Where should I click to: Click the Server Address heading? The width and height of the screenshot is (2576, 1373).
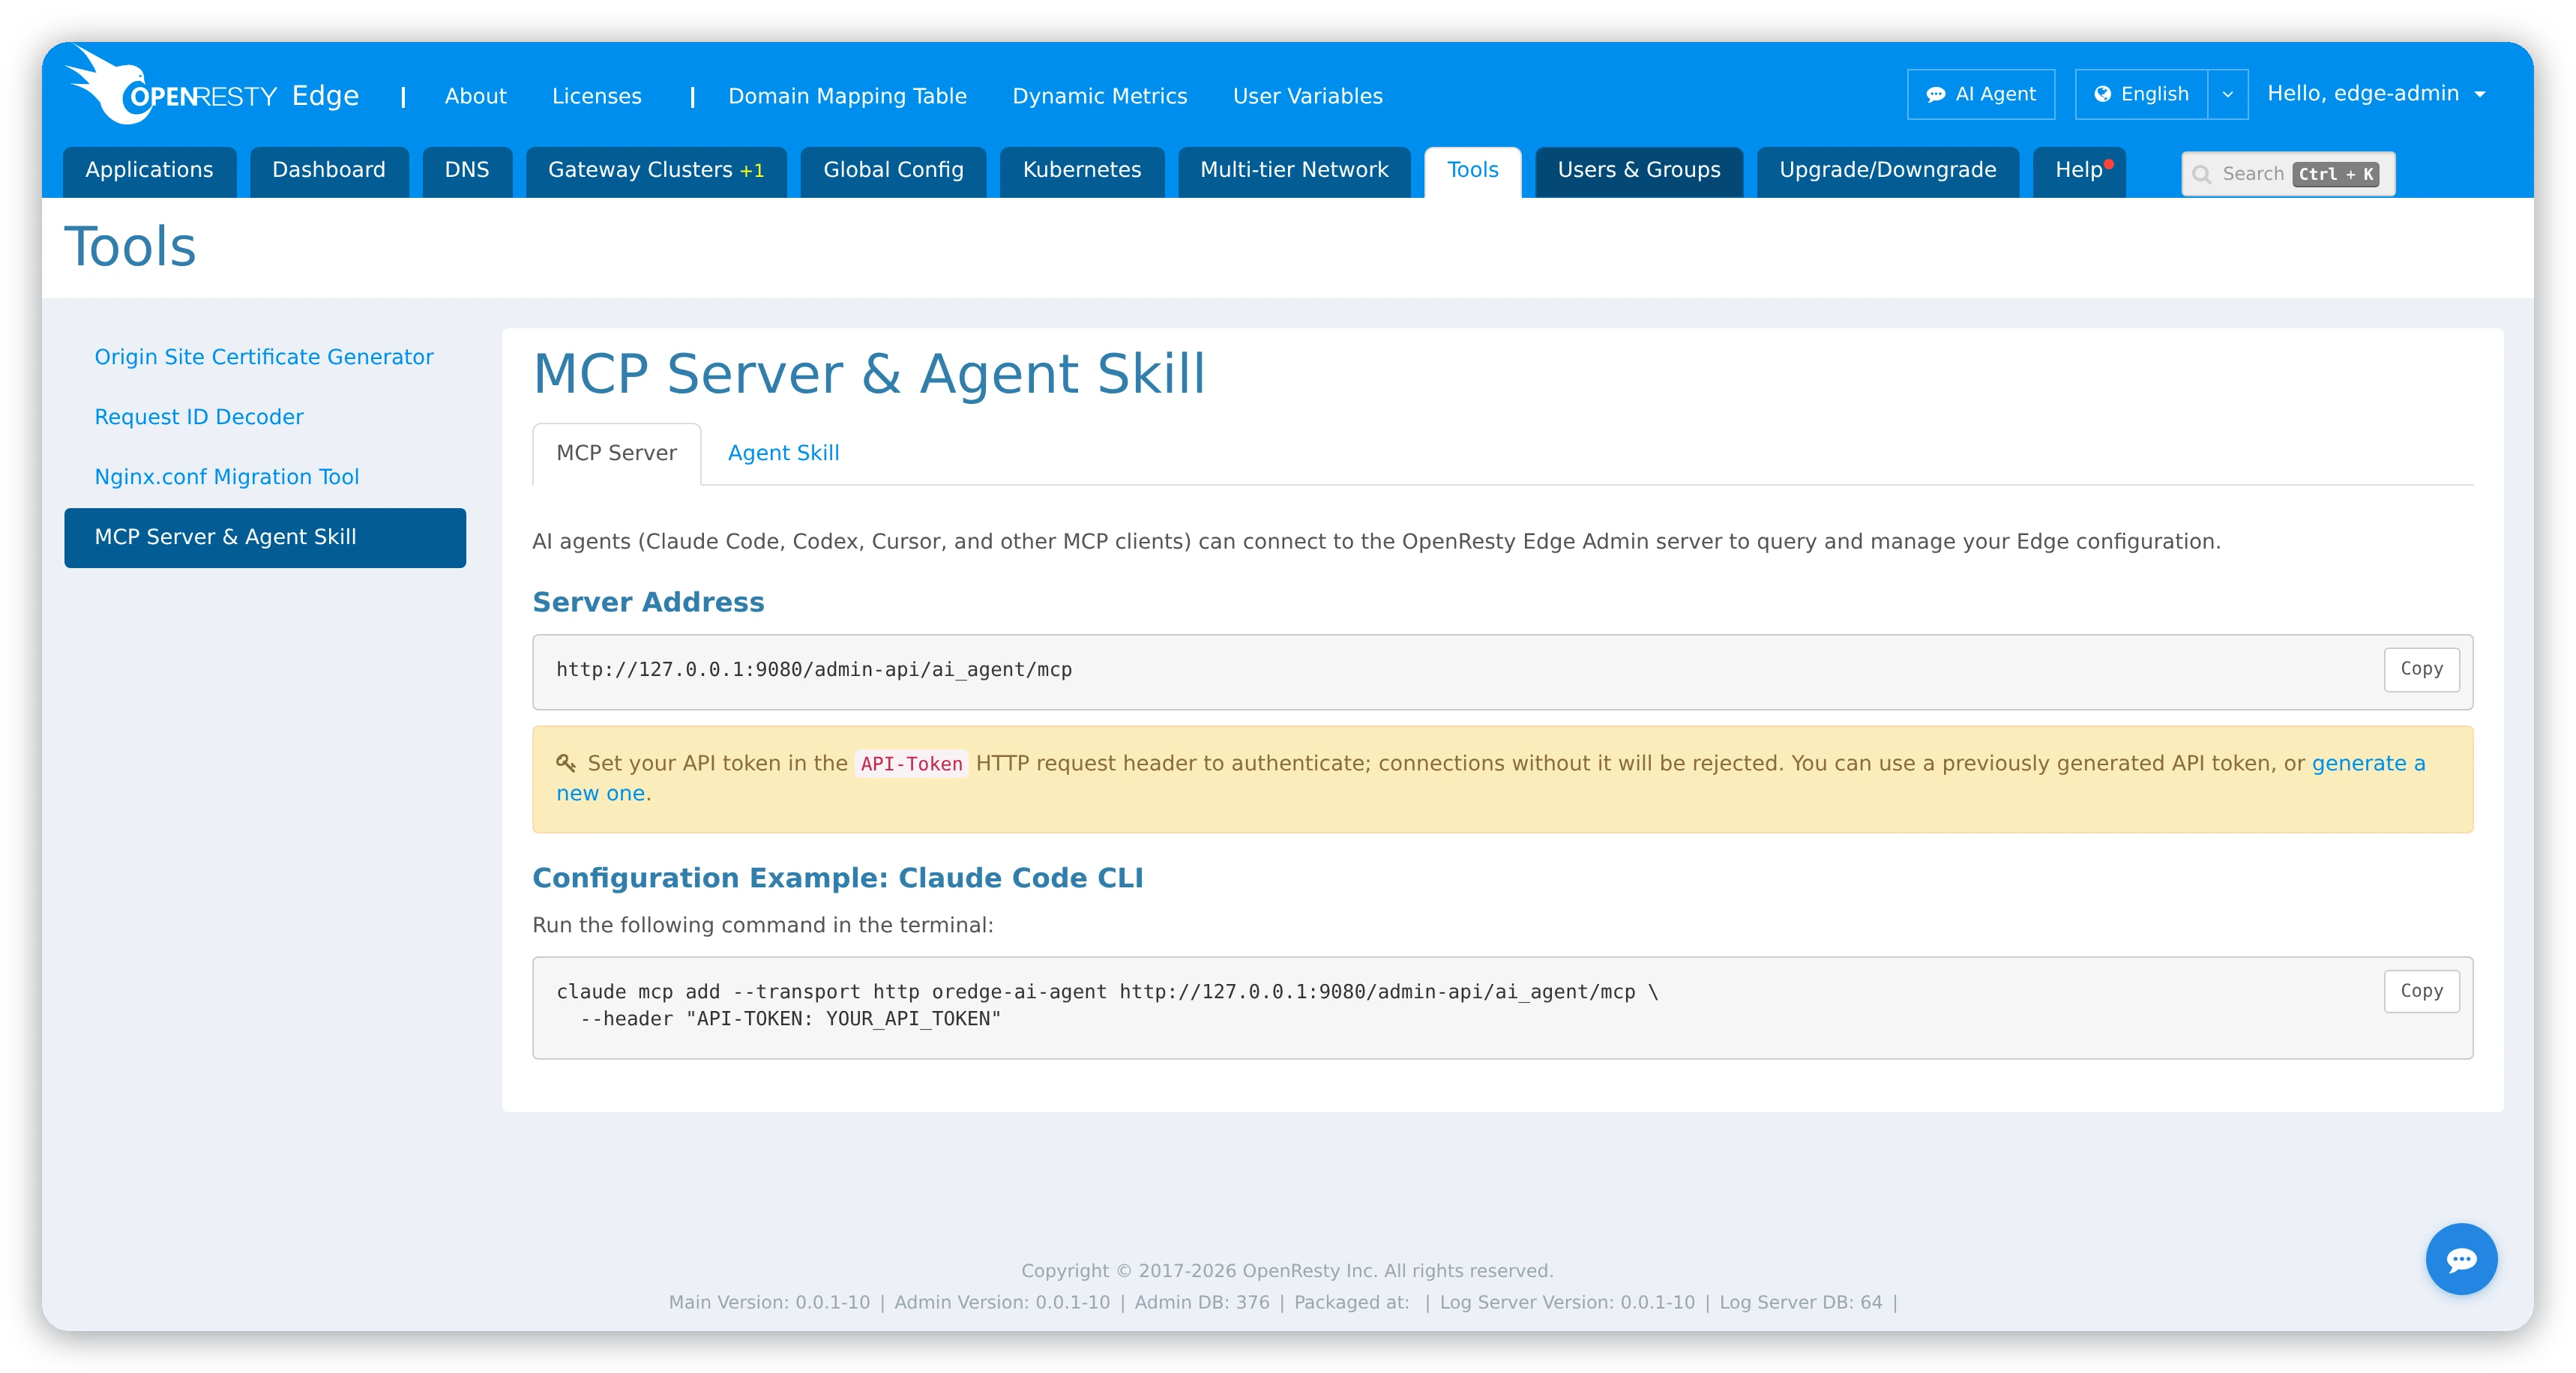coord(648,602)
